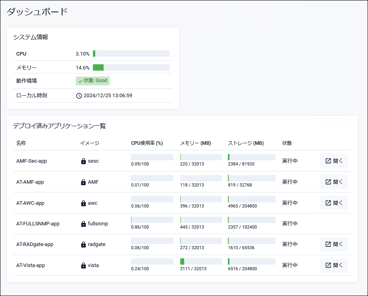Image resolution: width=368 pixels, height=296 pixels.
Task: Click the イメージ column header
Action: (x=90, y=143)
